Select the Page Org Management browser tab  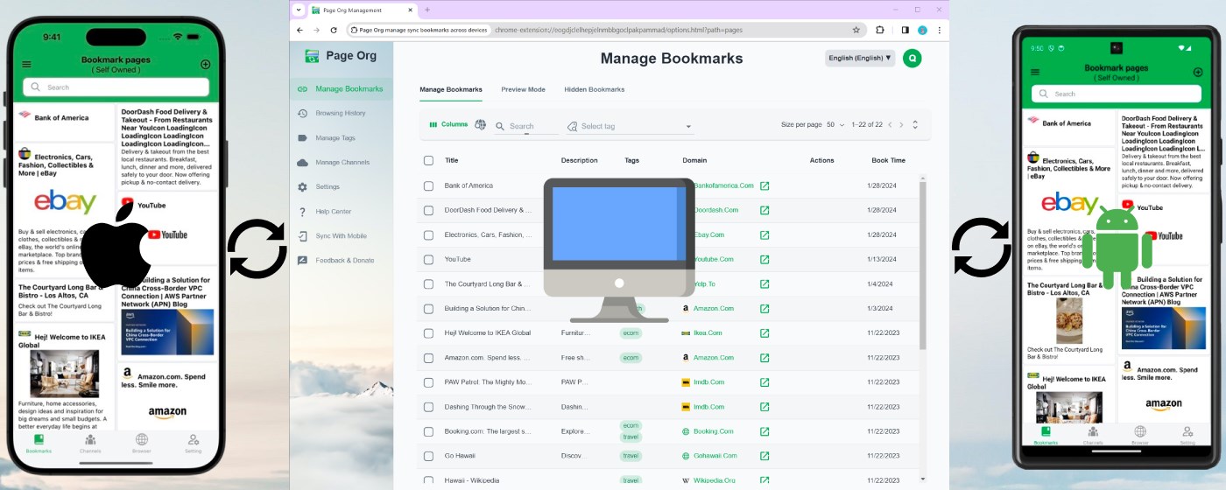(362, 10)
